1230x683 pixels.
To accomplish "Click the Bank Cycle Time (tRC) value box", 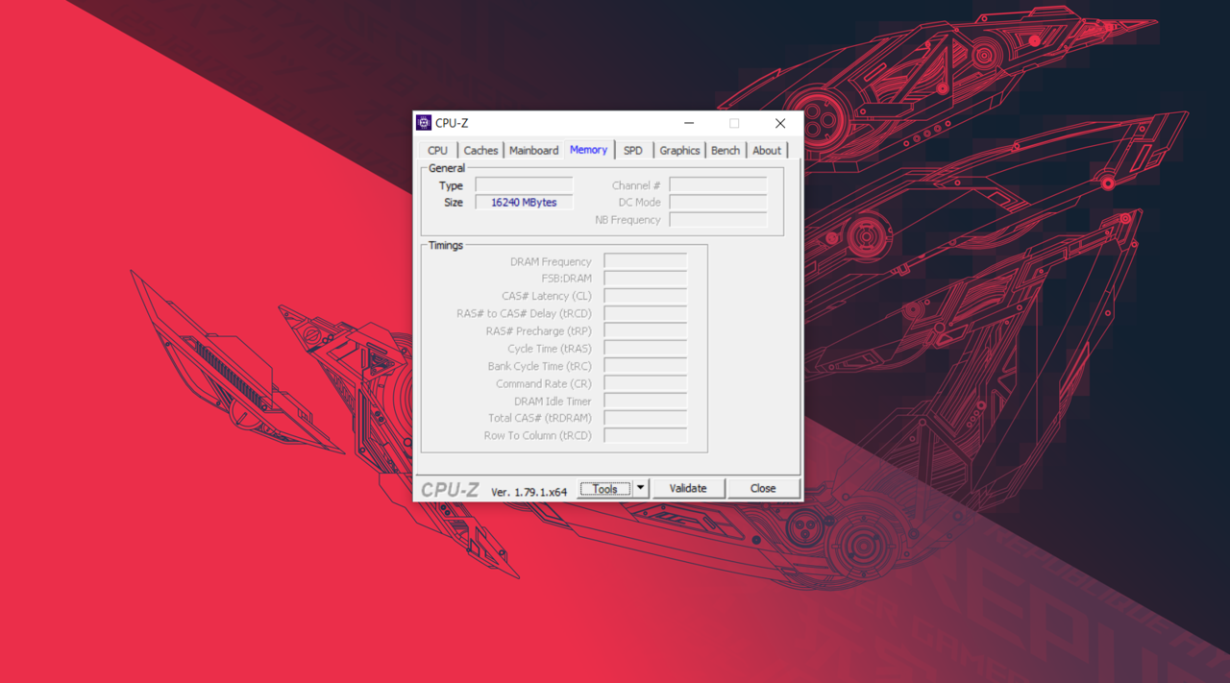I will [x=646, y=366].
